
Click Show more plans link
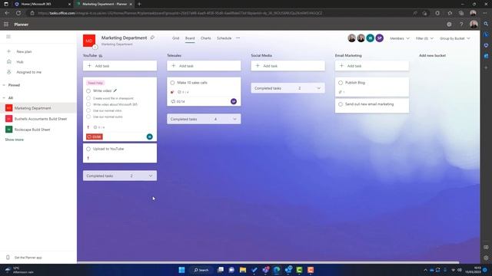tap(14, 140)
